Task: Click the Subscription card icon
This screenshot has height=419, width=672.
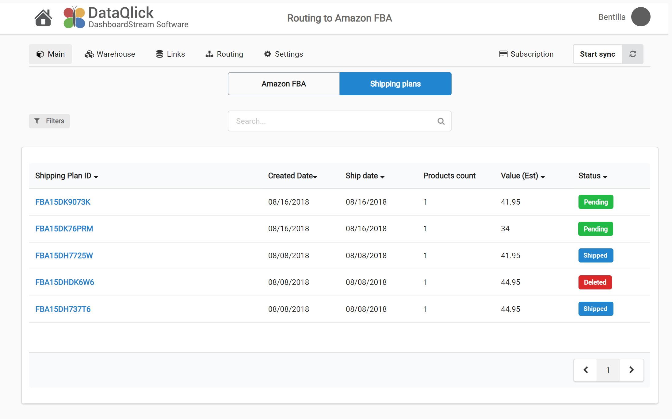Action: 503,54
